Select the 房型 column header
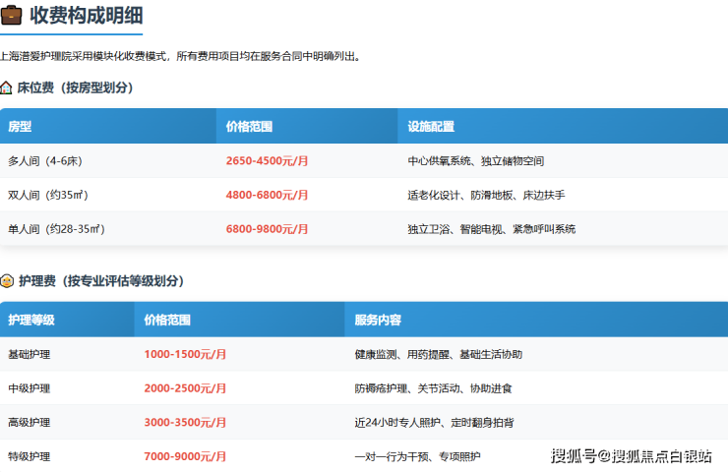 click(x=20, y=127)
